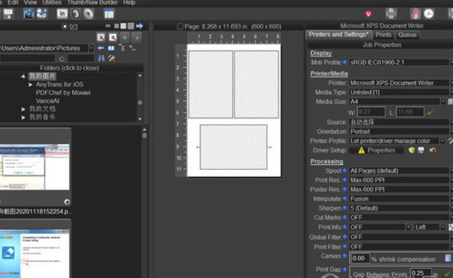Image resolution: width=453 pixels, height=278 pixels.
Task: Click the Folders (click to close) bar
Action: [x=69, y=68]
